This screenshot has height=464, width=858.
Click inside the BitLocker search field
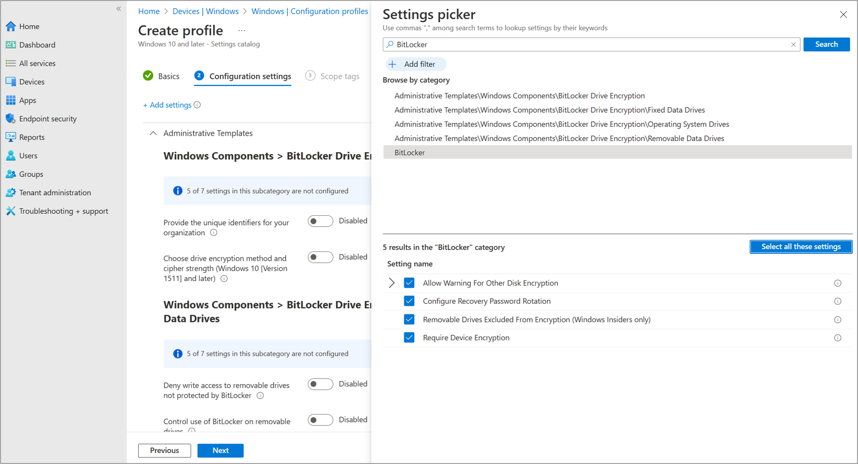556,44
